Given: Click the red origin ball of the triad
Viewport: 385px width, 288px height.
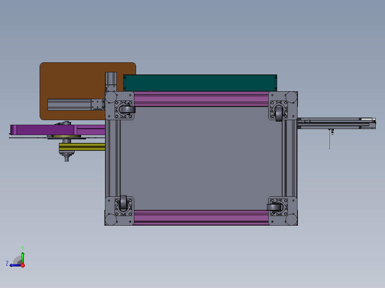Looking at the screenshot, I should click(x=22, y=265).
